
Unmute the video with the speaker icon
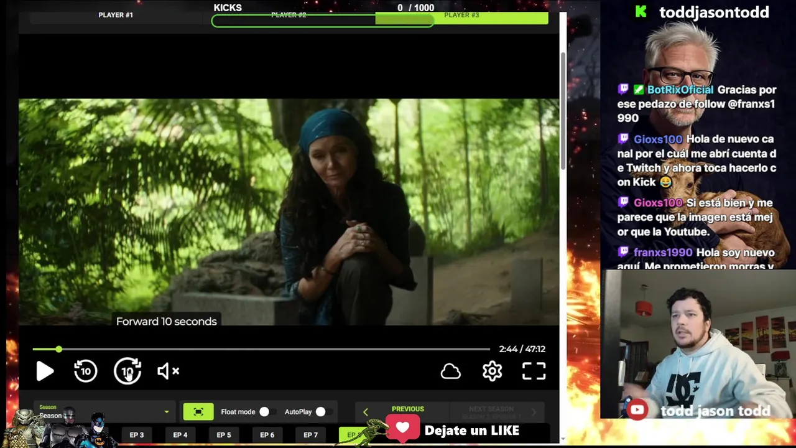tap(168, 371)
